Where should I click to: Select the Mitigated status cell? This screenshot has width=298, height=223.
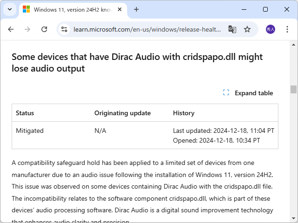[30, 131]
